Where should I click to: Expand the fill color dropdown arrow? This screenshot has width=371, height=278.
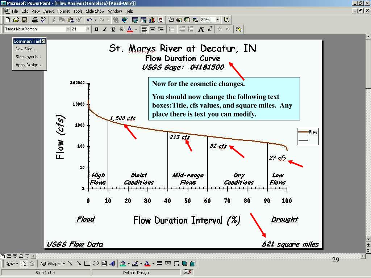[129, 264]
